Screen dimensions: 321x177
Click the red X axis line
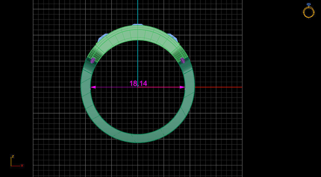pyautogui.click(x=218, y=87)
